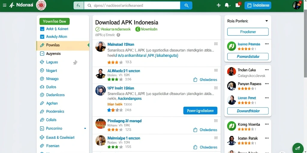Toggle the Aoldr & Kalnen checkbox
The width and height of the screenshot is (307, 153).
(x=42, y=29)
